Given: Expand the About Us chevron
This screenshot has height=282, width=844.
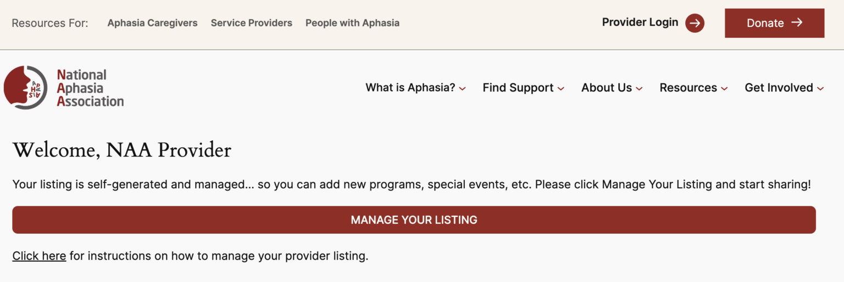Looking at the screenshot, I should [x=639, y=89].
